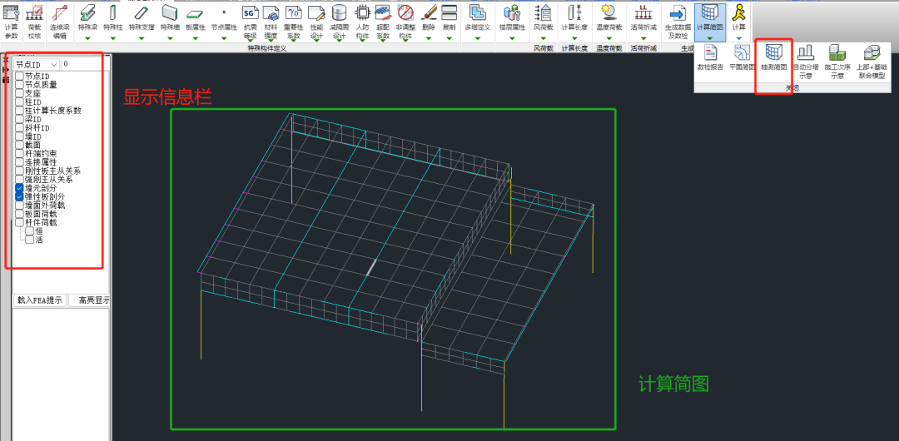
Task: Expand the 特殊柱 green dropdown arrow
Action: click(113, 38)
